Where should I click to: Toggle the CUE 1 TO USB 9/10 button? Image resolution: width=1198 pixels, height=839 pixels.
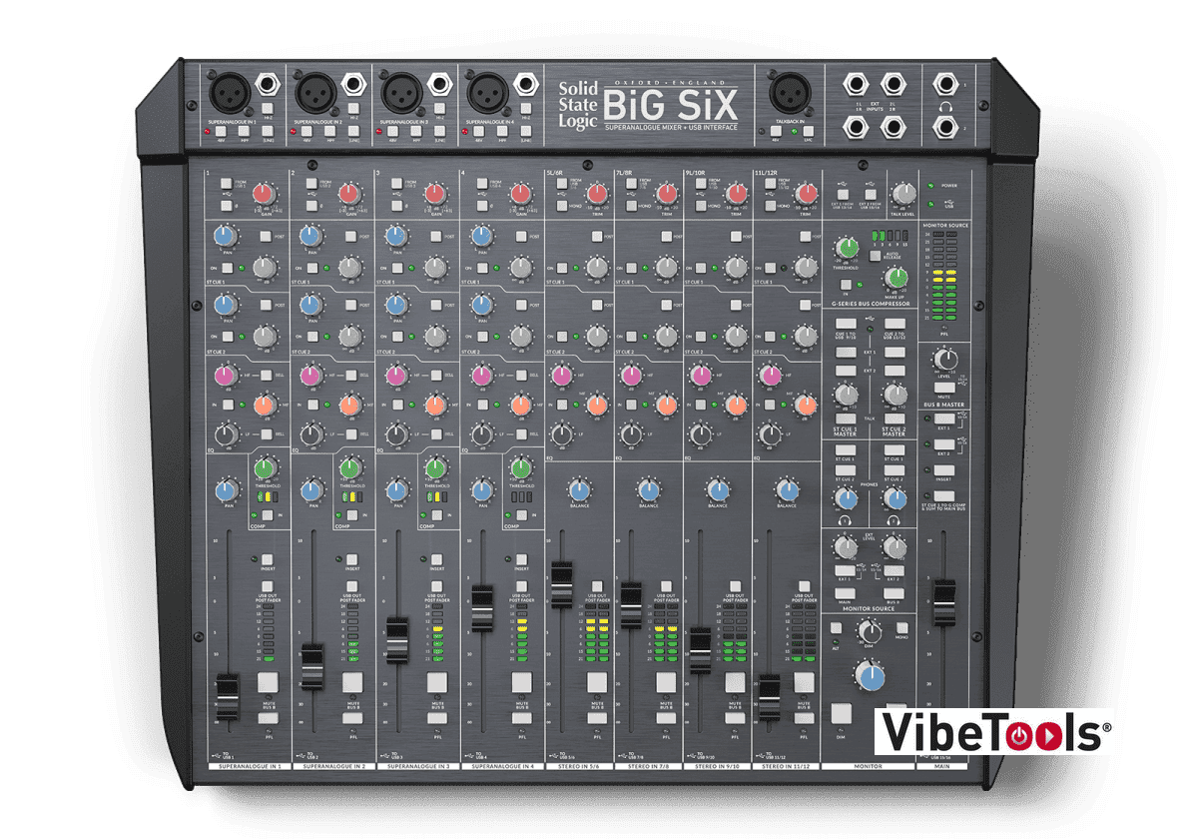[x=845, y=322]
